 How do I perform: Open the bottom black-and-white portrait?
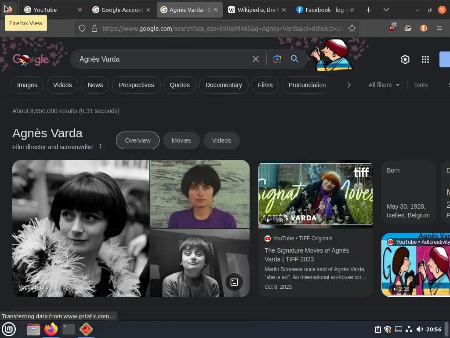200,263
